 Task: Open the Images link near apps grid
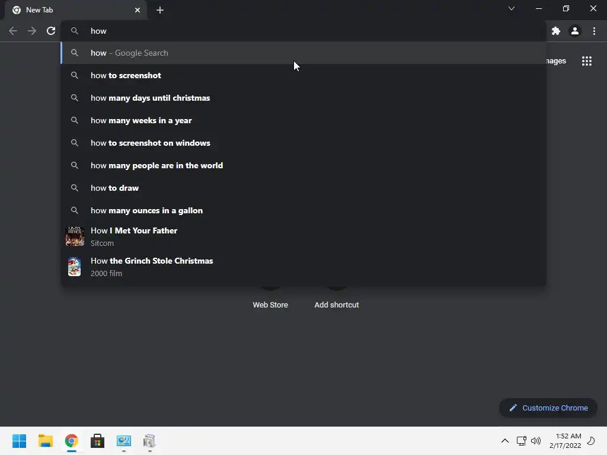click(556, 61)
